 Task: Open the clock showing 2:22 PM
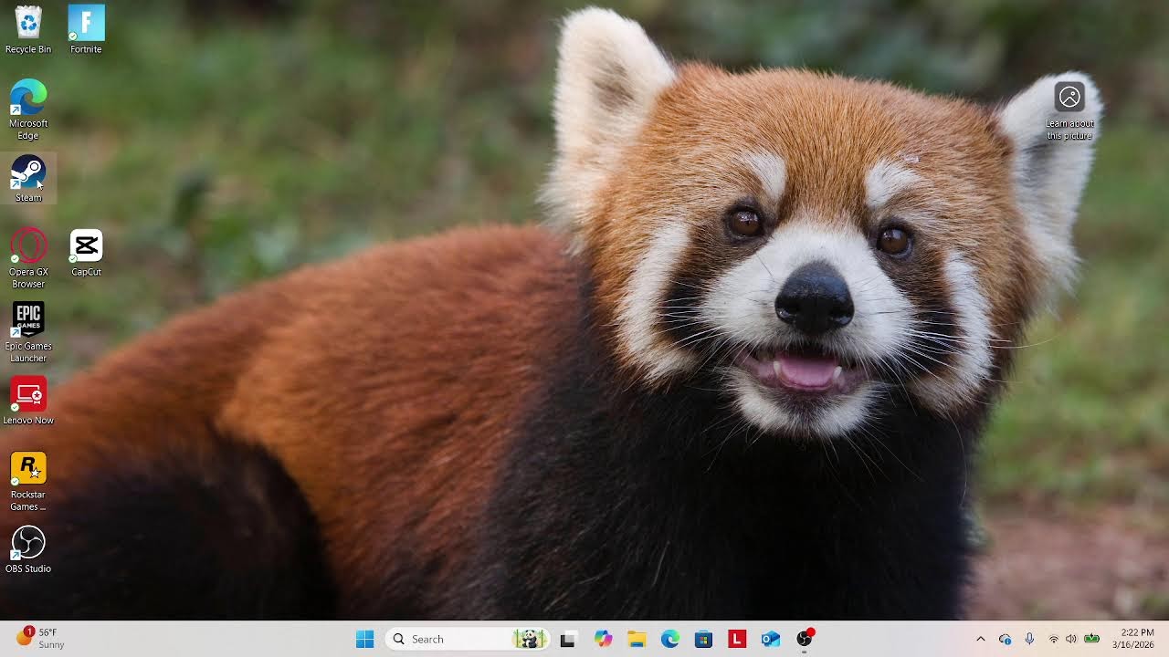[1133, 639]
